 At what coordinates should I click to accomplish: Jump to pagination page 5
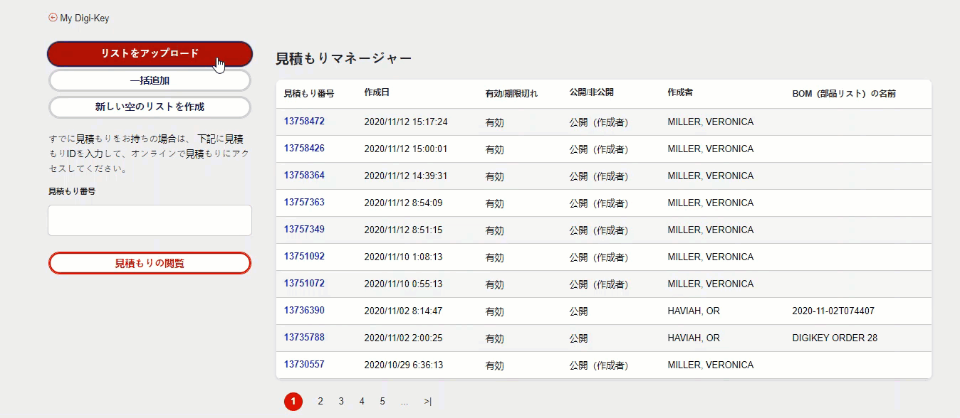pyautogui.click(x=382, y=402)
